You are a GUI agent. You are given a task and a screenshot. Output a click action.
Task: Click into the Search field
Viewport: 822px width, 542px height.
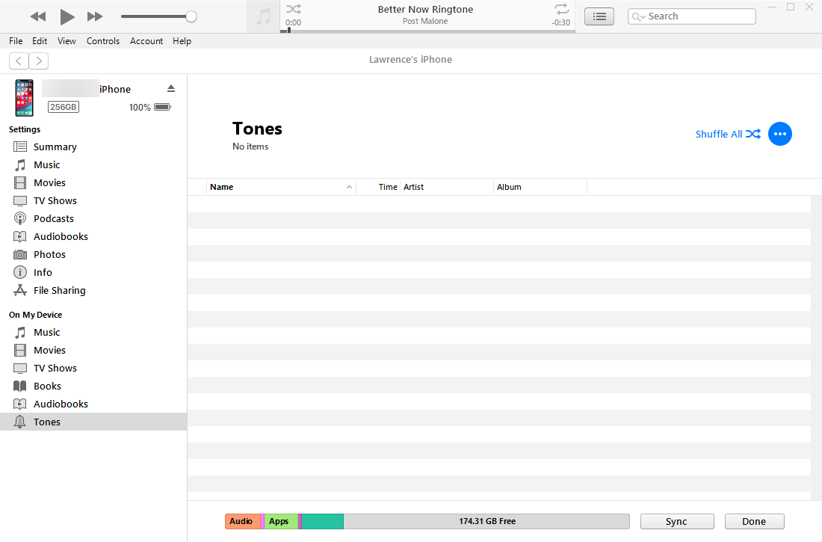(691, 16)
